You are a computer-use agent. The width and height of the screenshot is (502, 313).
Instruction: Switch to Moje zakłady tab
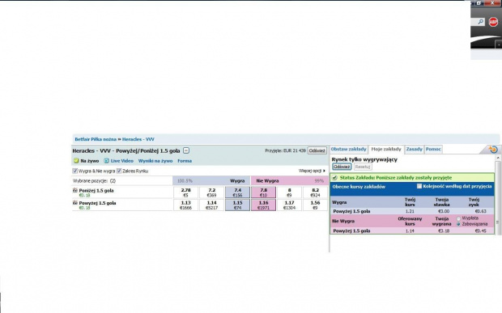(386, 150)
